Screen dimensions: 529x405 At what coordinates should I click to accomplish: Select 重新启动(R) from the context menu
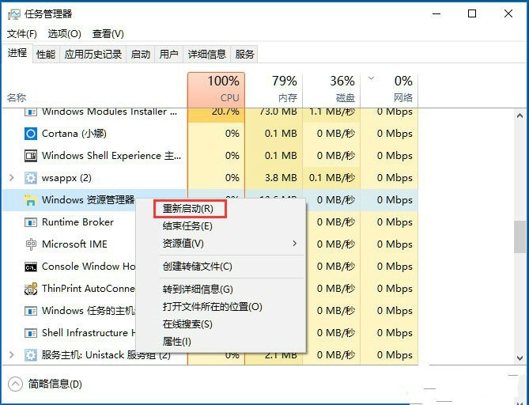(x=188, y=209)
